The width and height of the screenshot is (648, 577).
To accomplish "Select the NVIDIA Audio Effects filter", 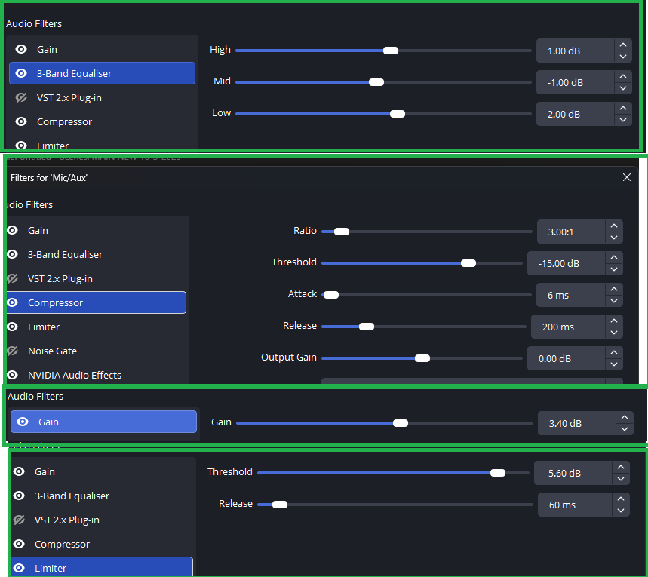I will pyautogui.click(x=97, y=375).
